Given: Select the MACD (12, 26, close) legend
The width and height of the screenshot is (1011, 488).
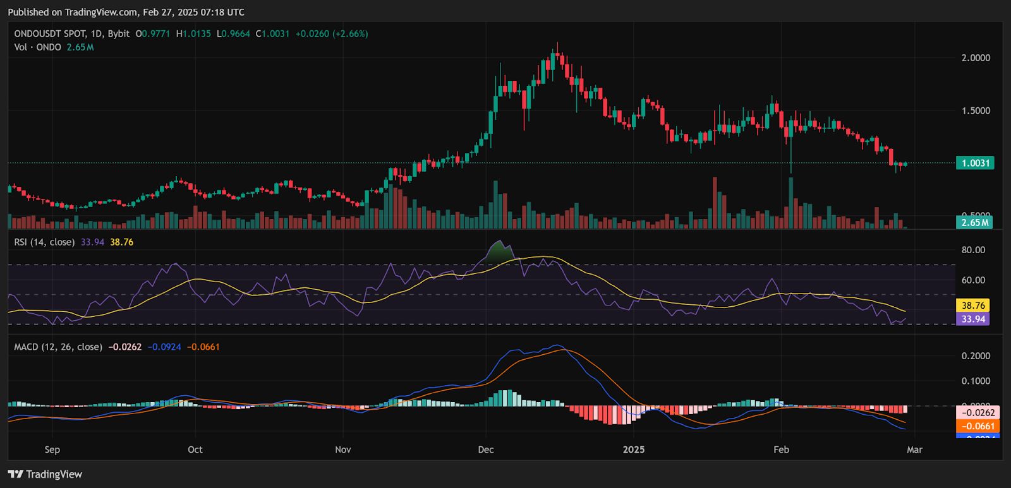Looking at the screenshot, I should [x=58, y=347].
